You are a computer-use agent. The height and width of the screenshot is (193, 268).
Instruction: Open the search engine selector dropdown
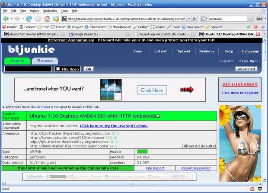click(204, 19)
